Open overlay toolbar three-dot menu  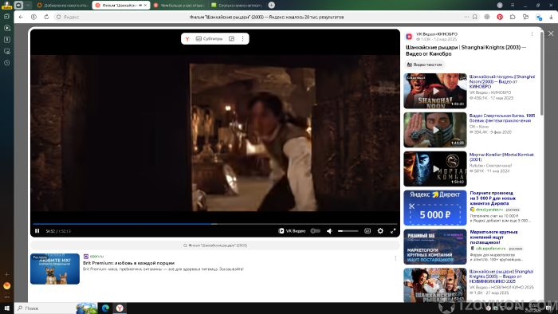(242, 39)
